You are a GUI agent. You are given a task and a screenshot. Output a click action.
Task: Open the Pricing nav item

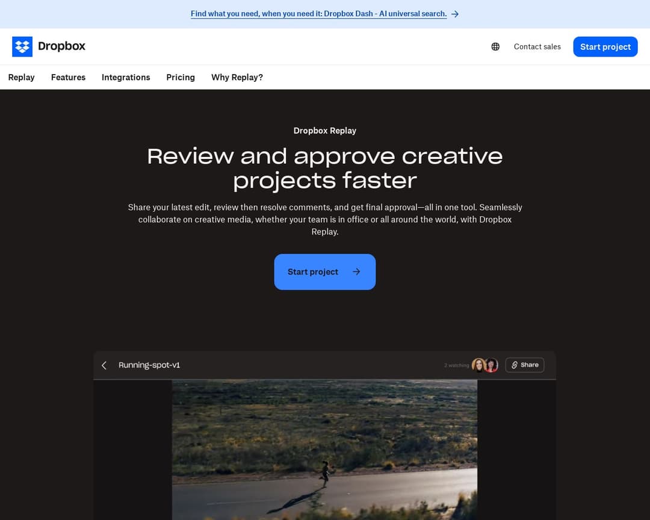point(181,78)
